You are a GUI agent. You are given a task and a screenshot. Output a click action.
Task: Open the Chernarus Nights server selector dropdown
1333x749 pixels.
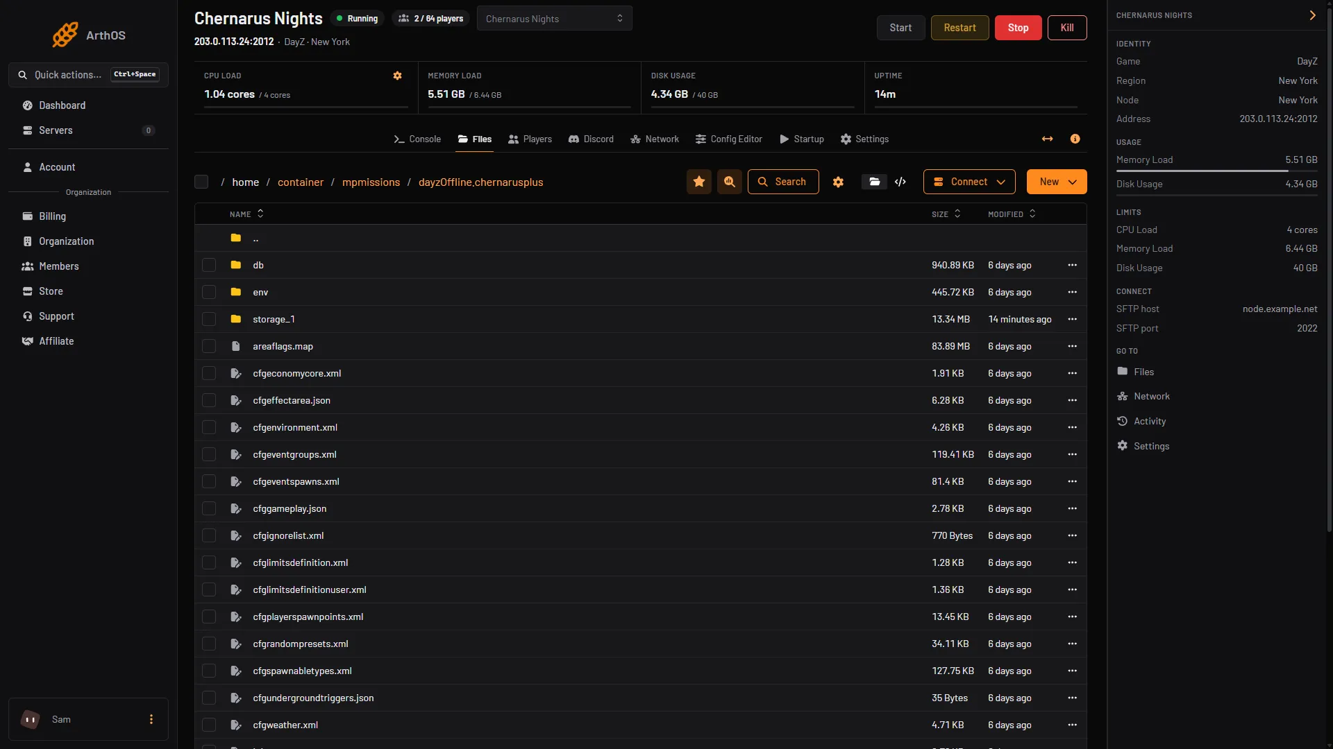554,19
